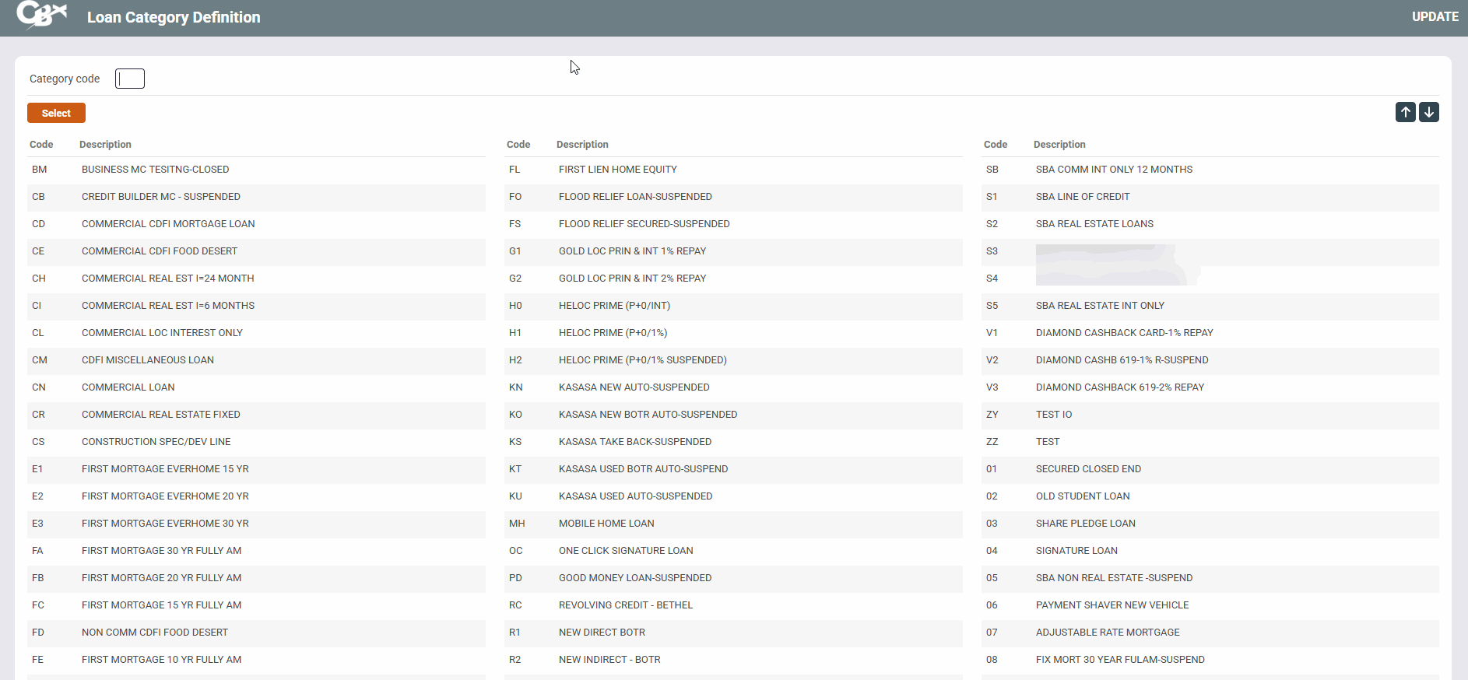Choose FIRST LIEN HOME EQUITY row
The width and height of the screenshot is (1468, 680).
(617, 170)
